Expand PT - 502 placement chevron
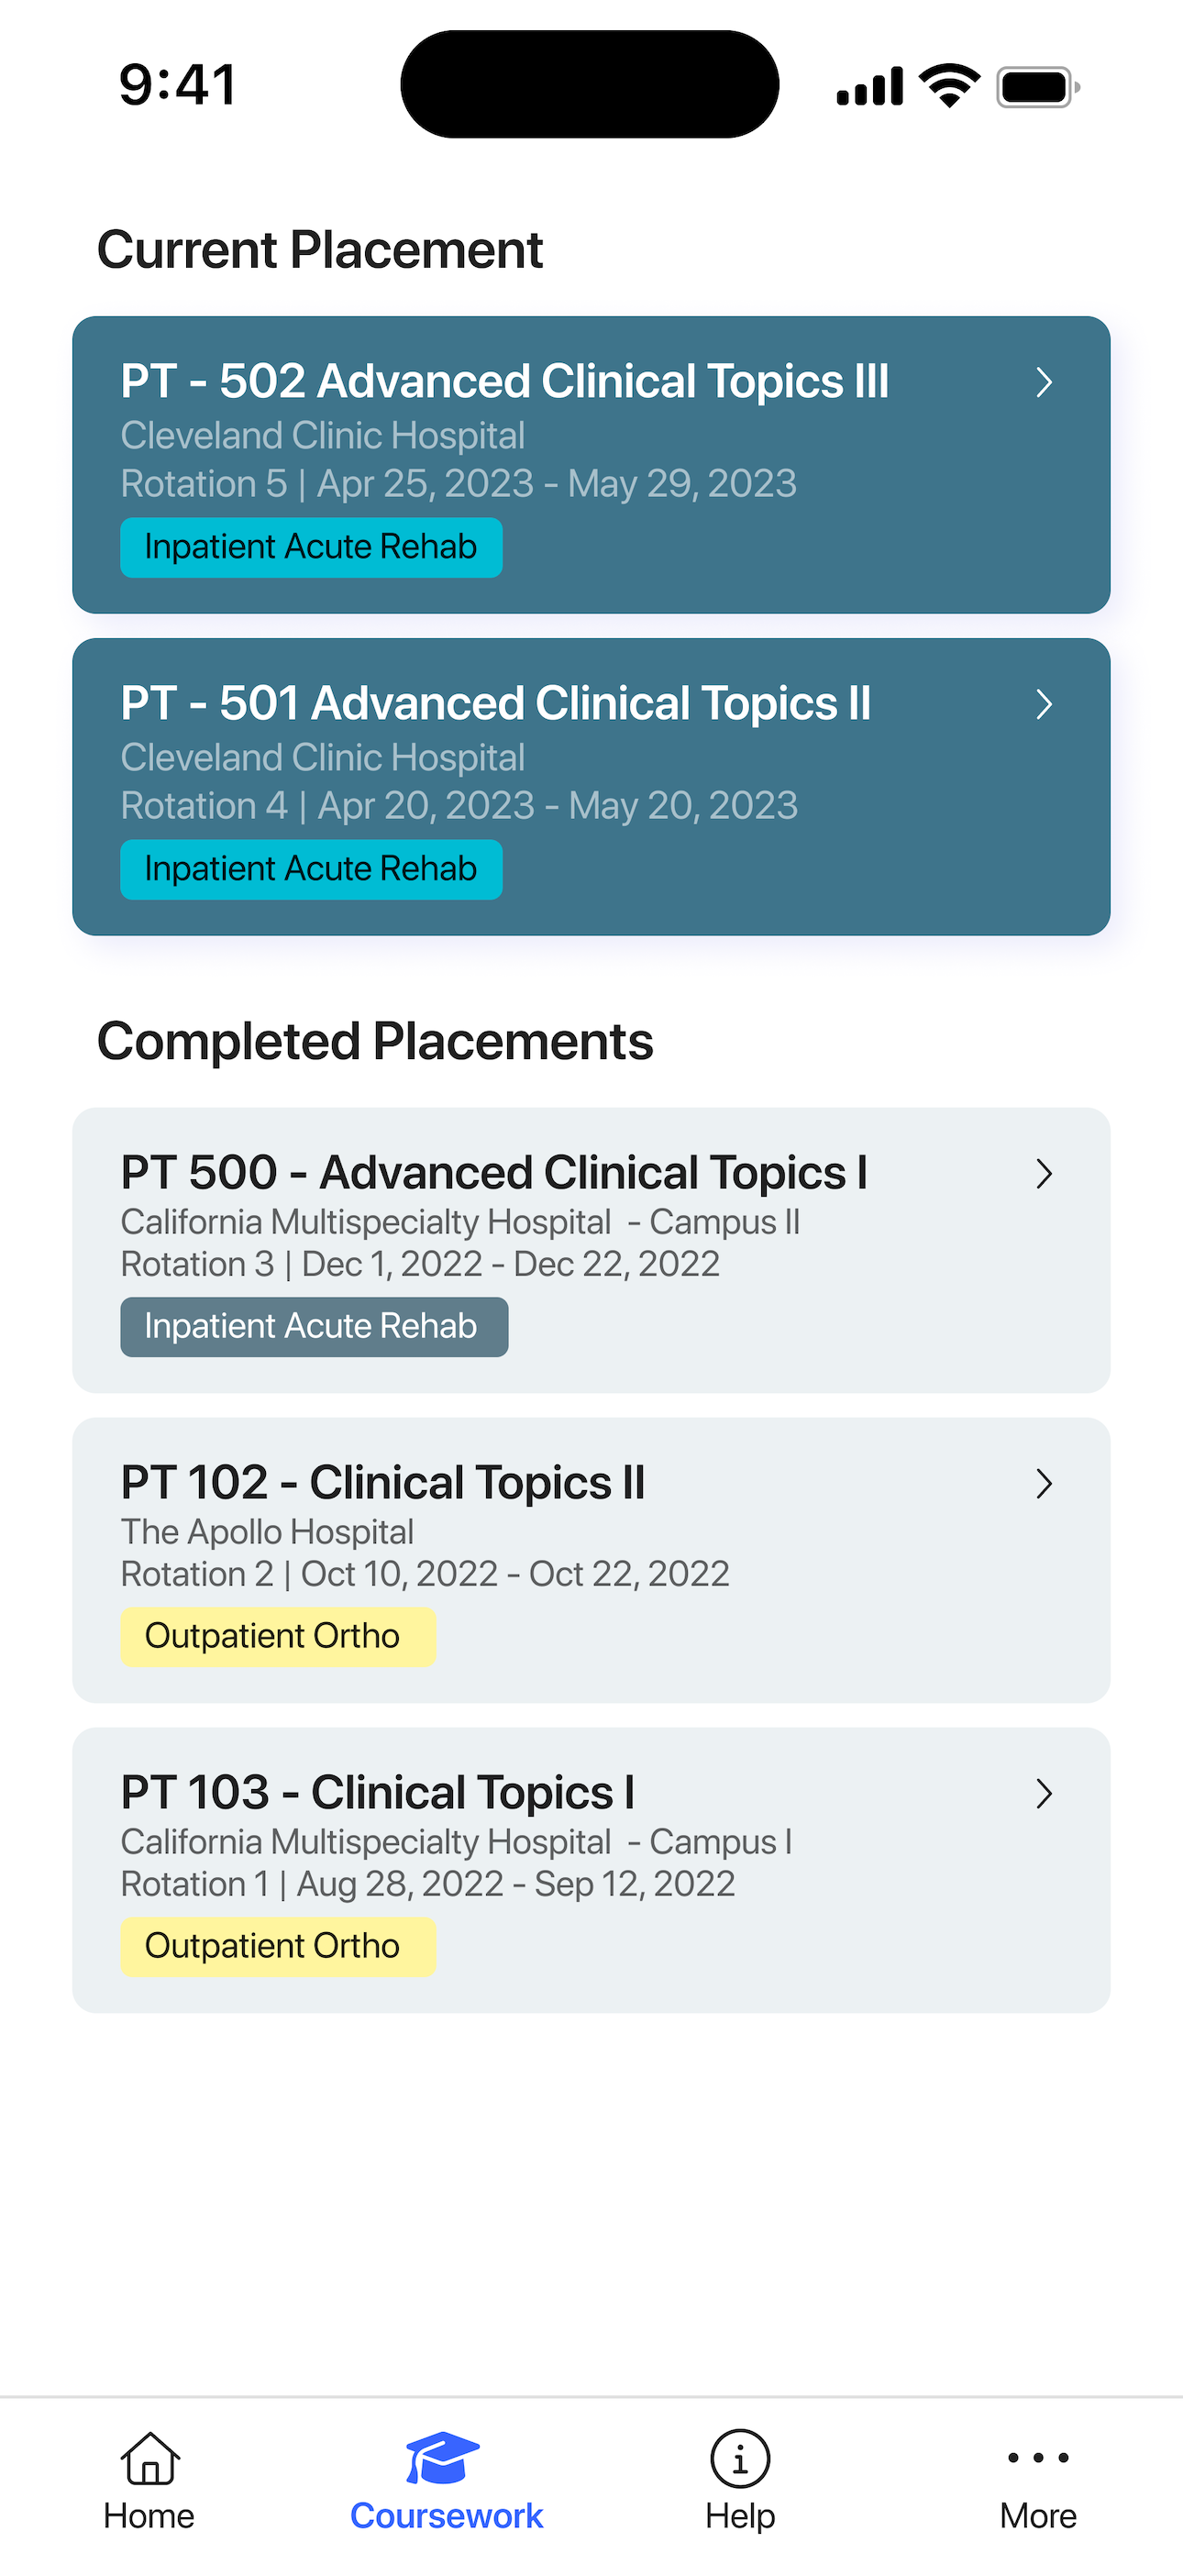Screen dimensions: 1183x2564 coord(1044,382)
